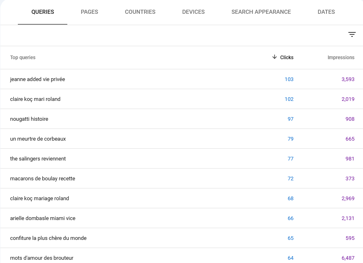Switch to the PAGES tab

tap(89, 12)
